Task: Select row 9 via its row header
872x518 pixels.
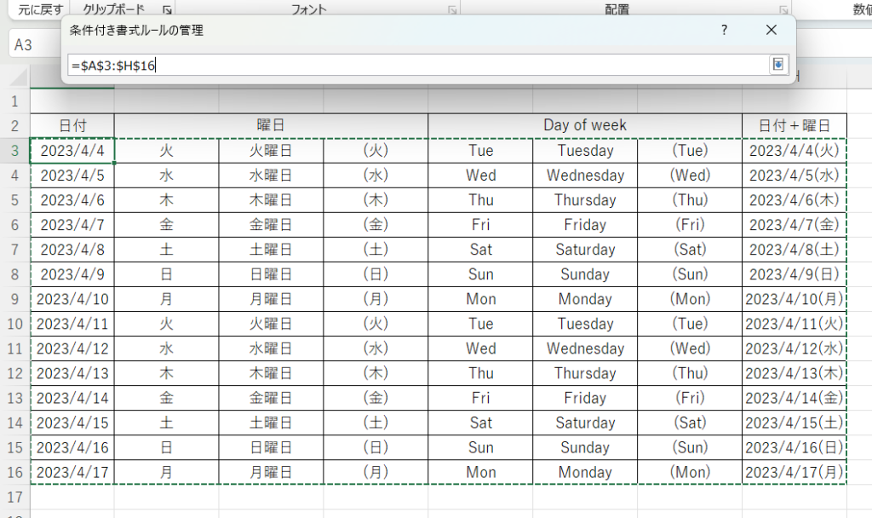Action: pyautogui.click(x=14, y=299)
